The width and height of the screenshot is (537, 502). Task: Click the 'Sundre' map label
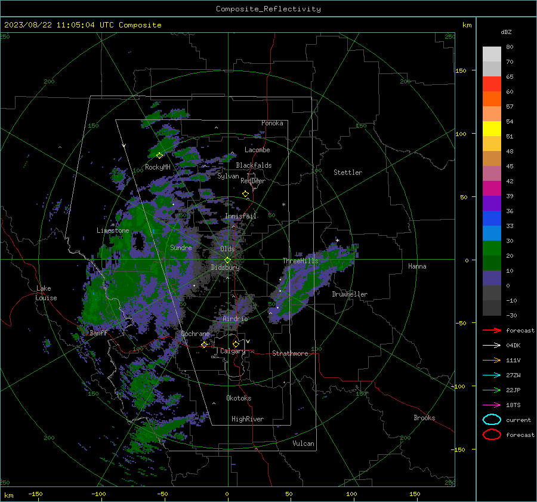pos(181,247)
